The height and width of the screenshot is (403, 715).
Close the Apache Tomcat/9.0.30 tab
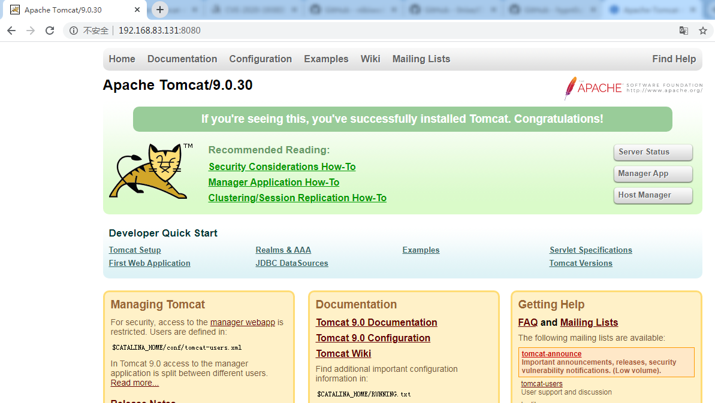(x=137, y=10)
